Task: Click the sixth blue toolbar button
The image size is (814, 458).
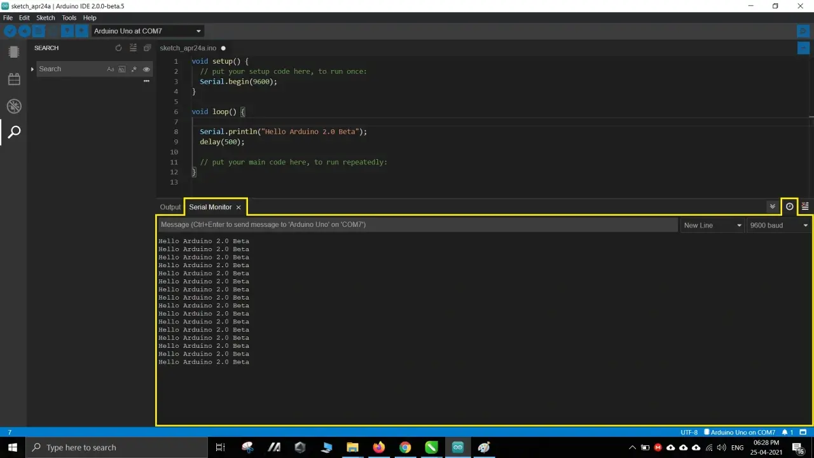Action: pyautogui.click(x=81, y=31)
